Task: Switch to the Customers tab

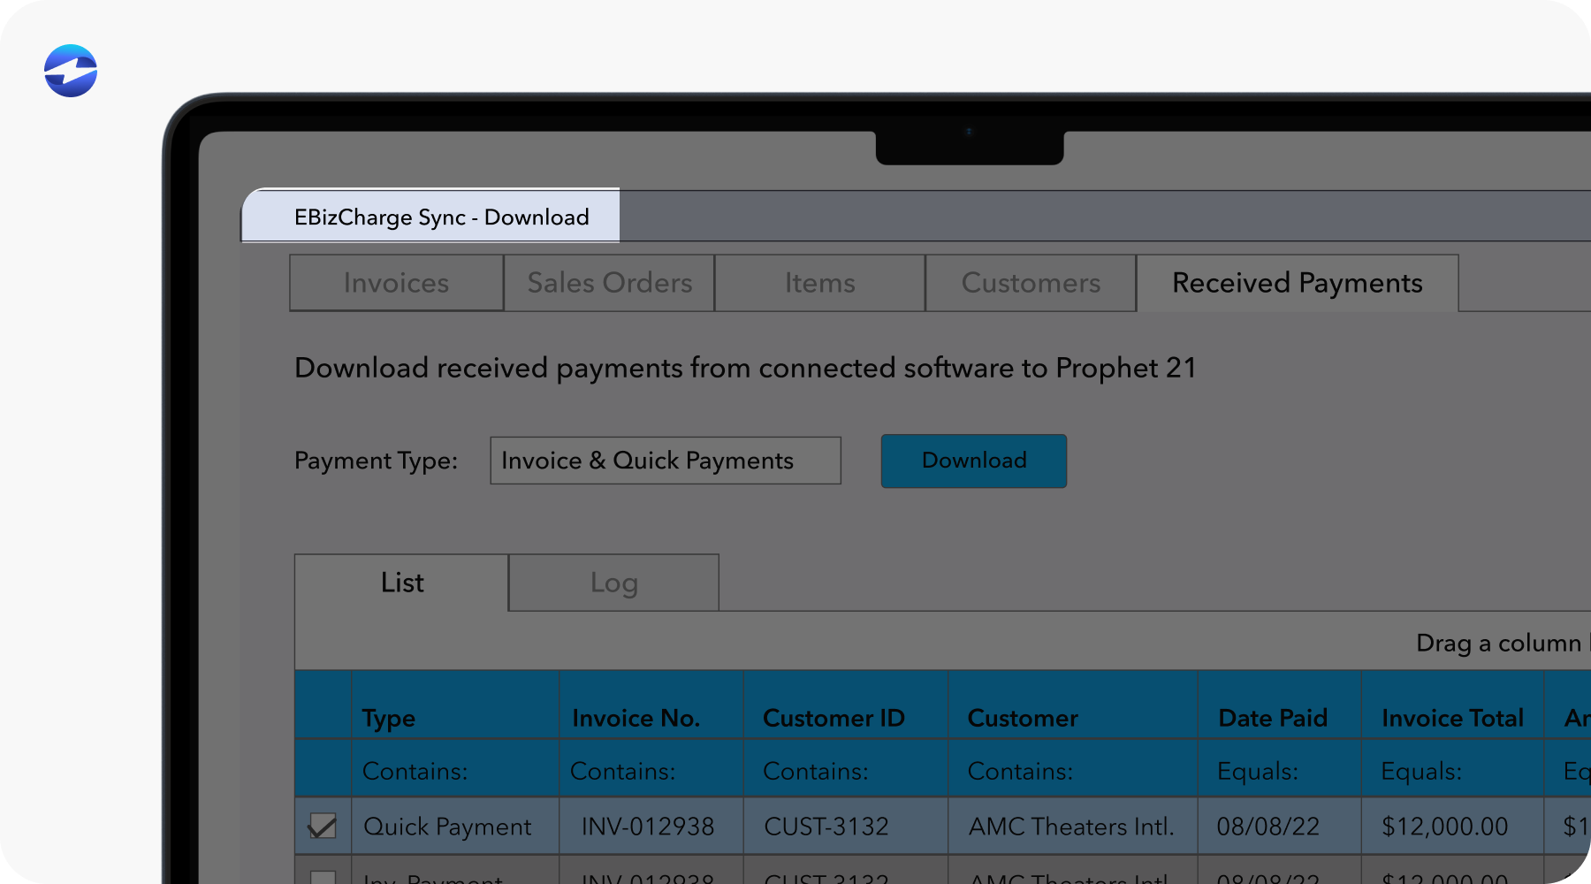Action: pos(1030,283)
